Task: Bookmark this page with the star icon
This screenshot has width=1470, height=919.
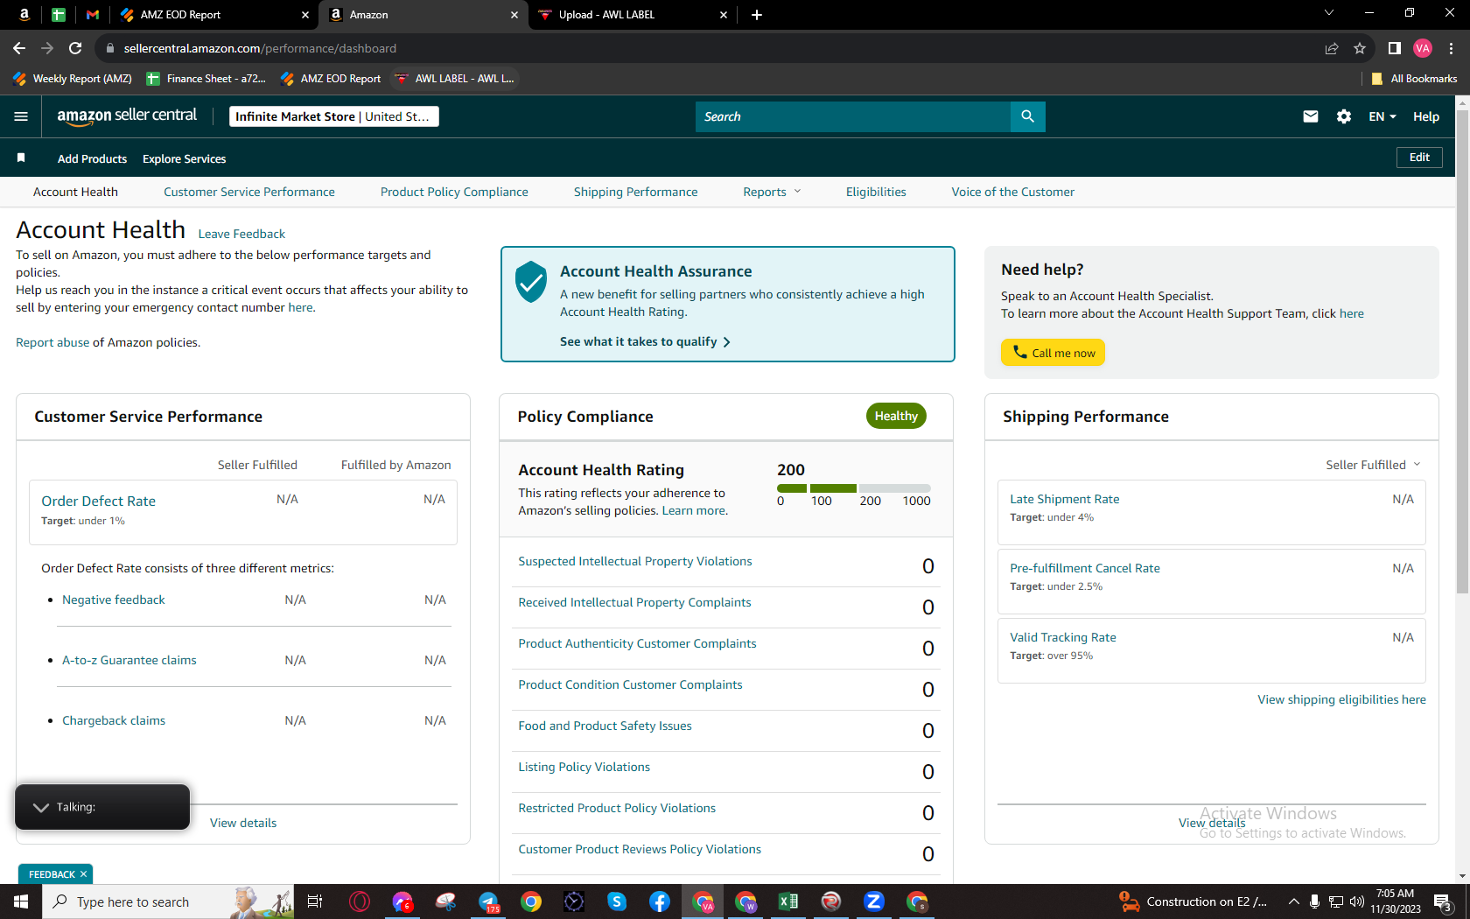Action: click(1360, 48)
